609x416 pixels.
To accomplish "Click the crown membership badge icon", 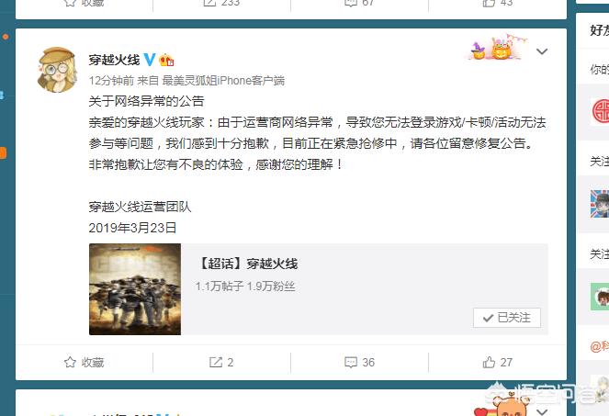I will (166, 60).
